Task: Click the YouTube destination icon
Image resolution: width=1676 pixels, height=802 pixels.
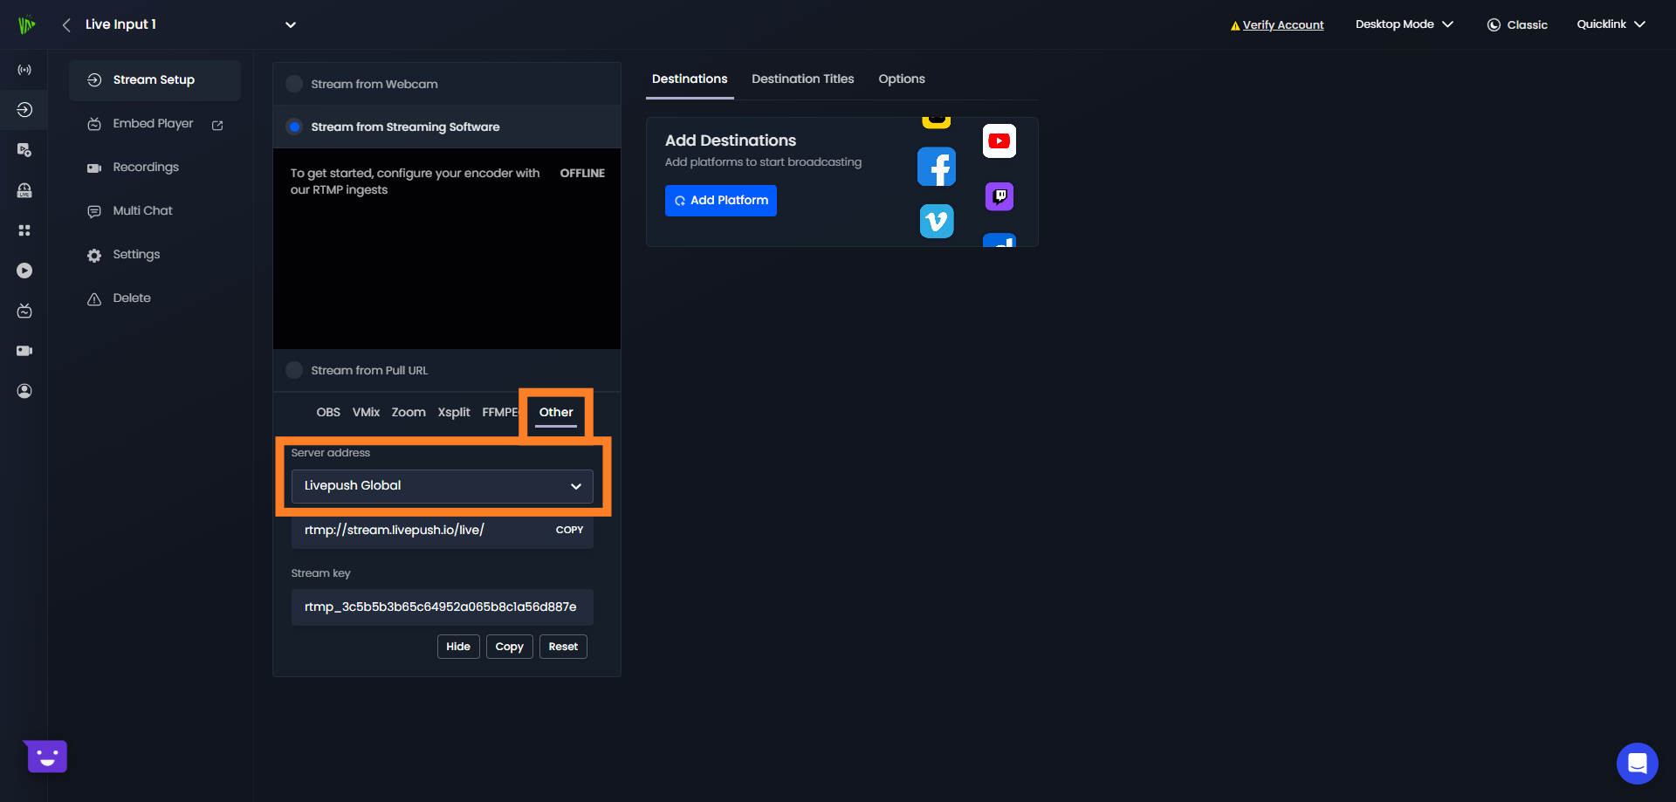Action: pyautogui.click(x=999, y=141)
